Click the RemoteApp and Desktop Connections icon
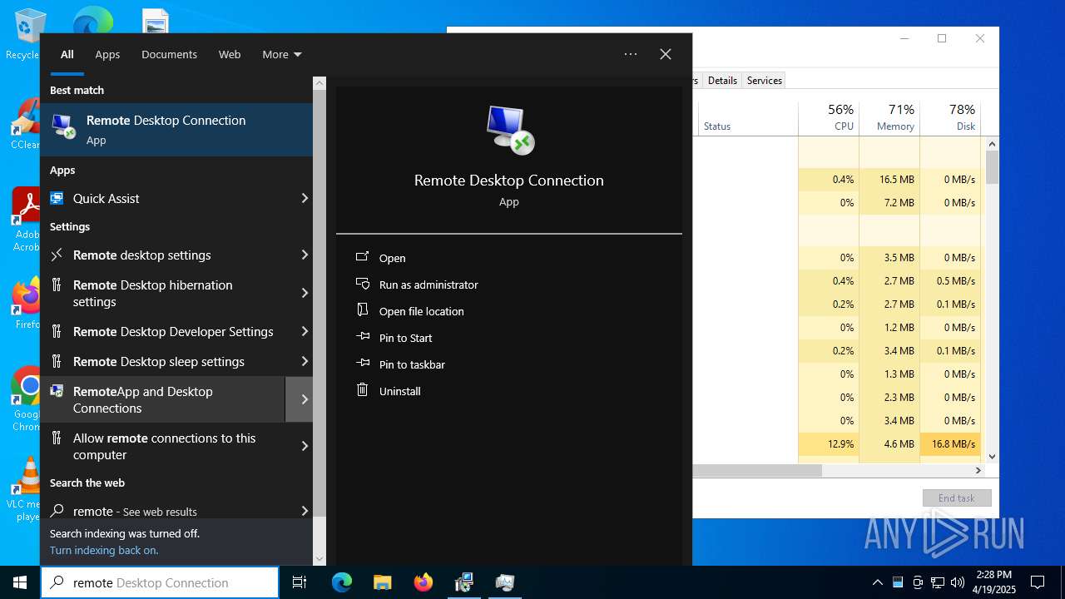This screenshot has height=599, width=1065. coord(57,391)
